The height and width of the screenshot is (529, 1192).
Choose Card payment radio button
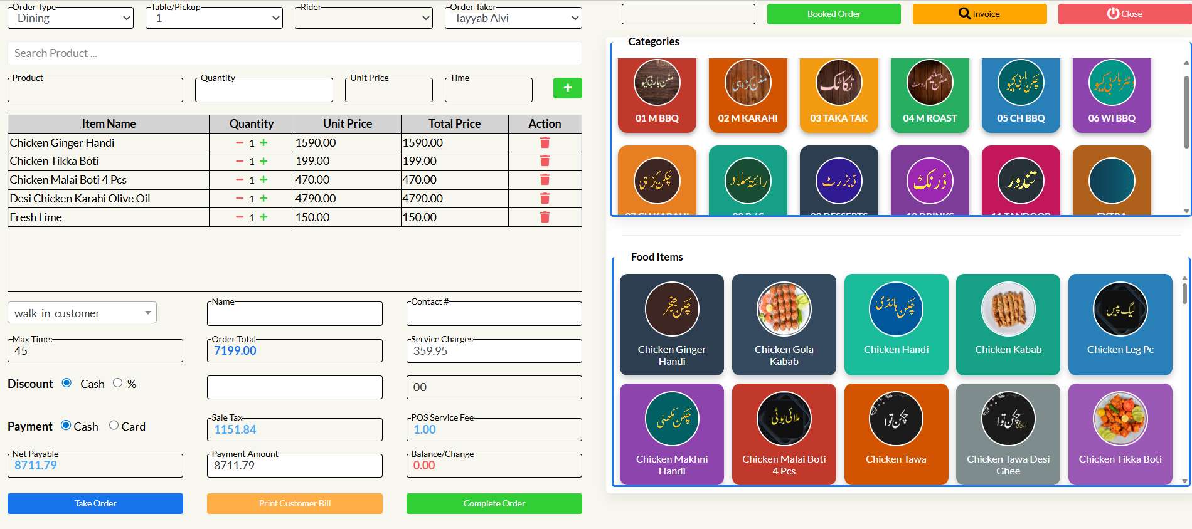(114, 425)
